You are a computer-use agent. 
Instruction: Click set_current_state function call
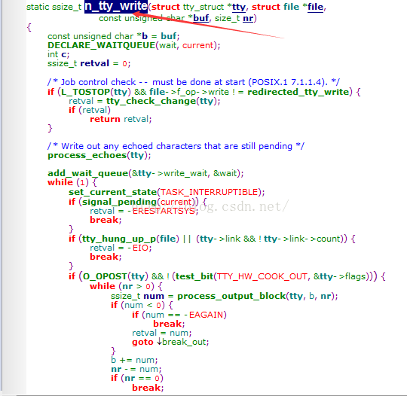tap(112, 192)
